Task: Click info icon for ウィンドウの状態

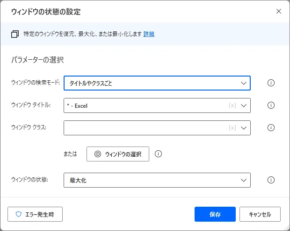Action: pos(271,180)
